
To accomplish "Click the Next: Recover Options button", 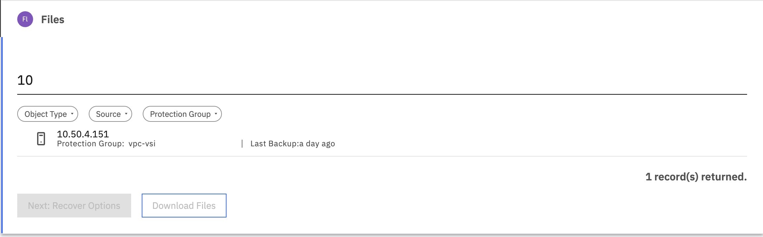I will (x=74, y=205).
